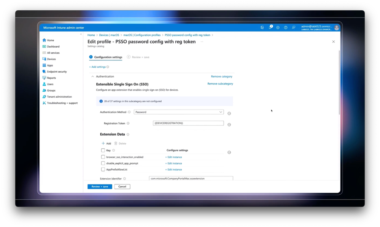Click the vertical scrollbar of the blade
This screenshot has height=227, width=380.
click(339, 83)
